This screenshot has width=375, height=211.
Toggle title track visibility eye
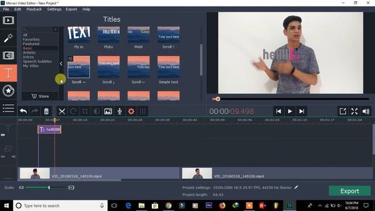[x=3, y=135]
